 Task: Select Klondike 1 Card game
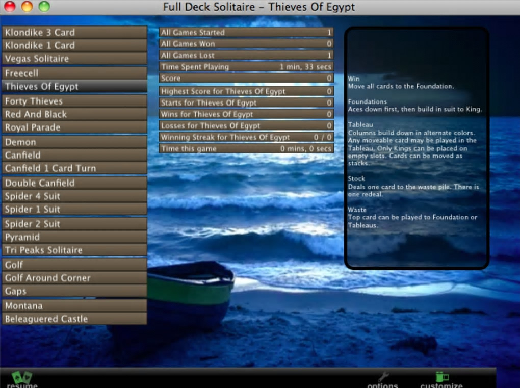point(74,45)
